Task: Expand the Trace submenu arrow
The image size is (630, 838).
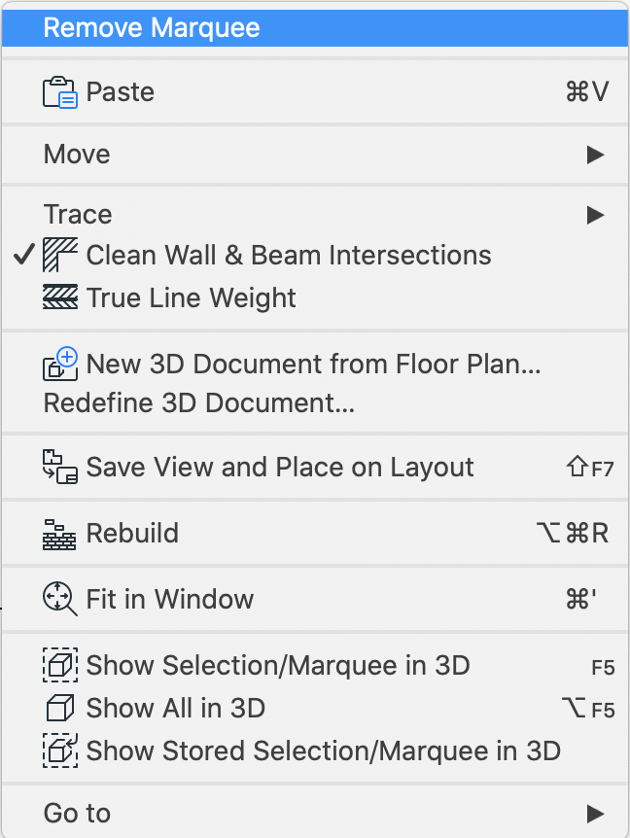Action: pos(595,215)
